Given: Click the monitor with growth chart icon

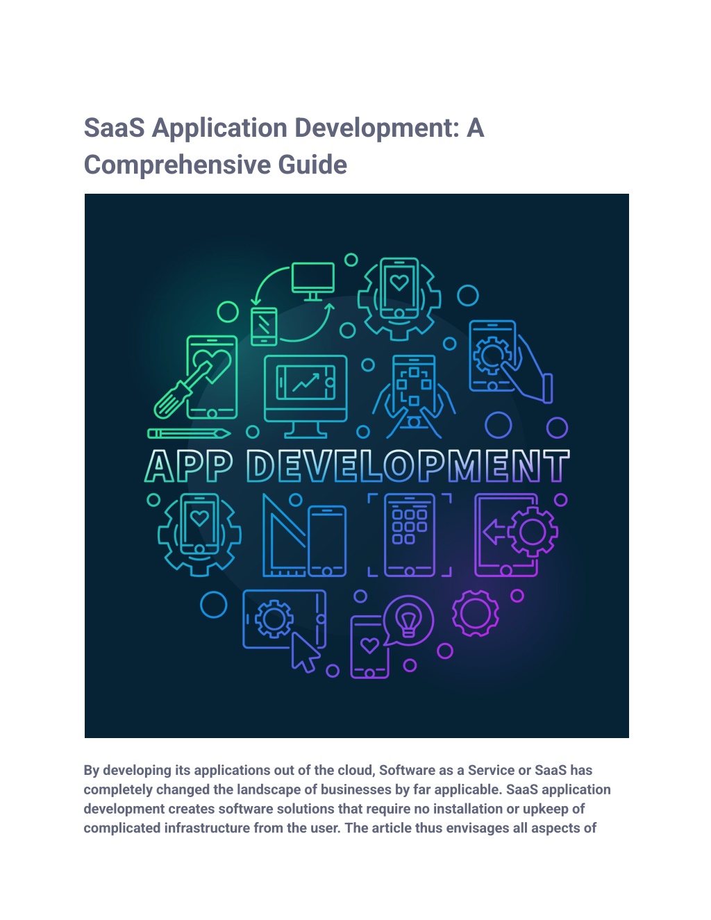Looking at the screenshot, I should pos(306,396).
